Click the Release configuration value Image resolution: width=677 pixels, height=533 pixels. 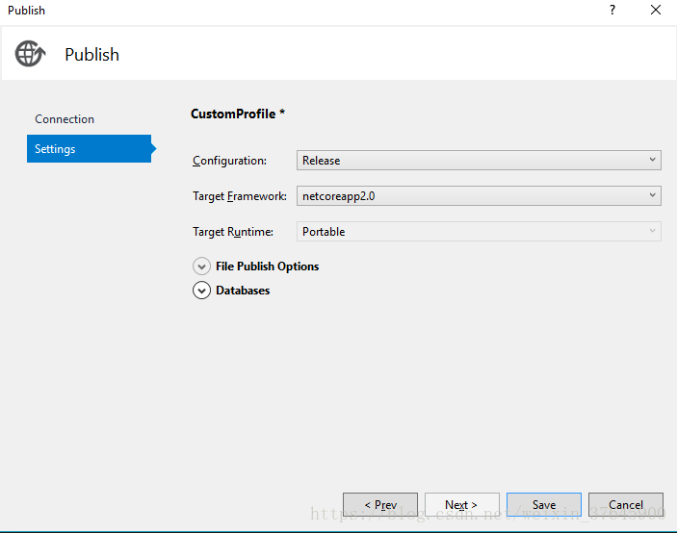click(x=322, y=161)
